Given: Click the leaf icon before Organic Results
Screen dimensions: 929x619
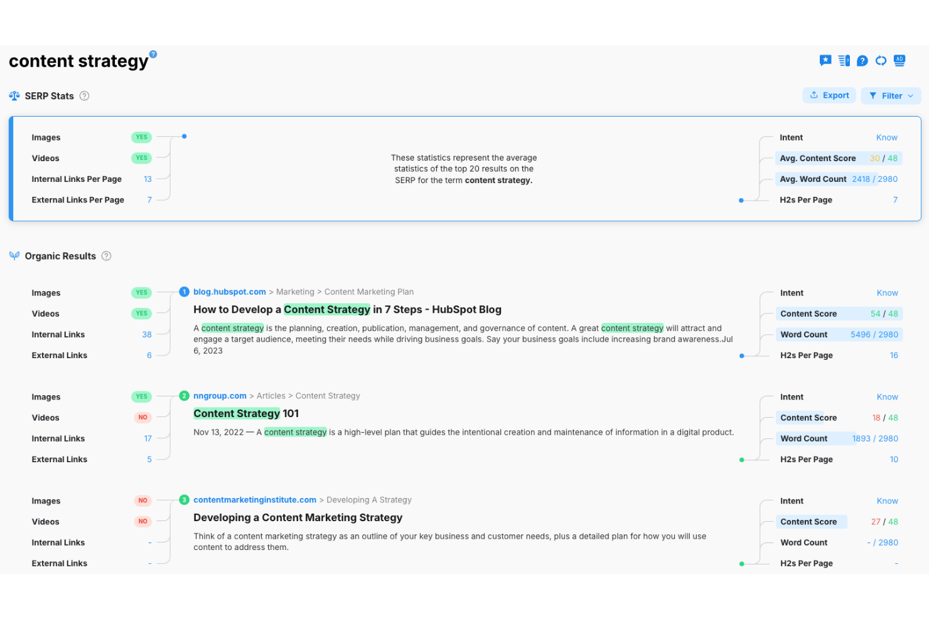Looking at the screenshot, I should (x=13, y=256).
